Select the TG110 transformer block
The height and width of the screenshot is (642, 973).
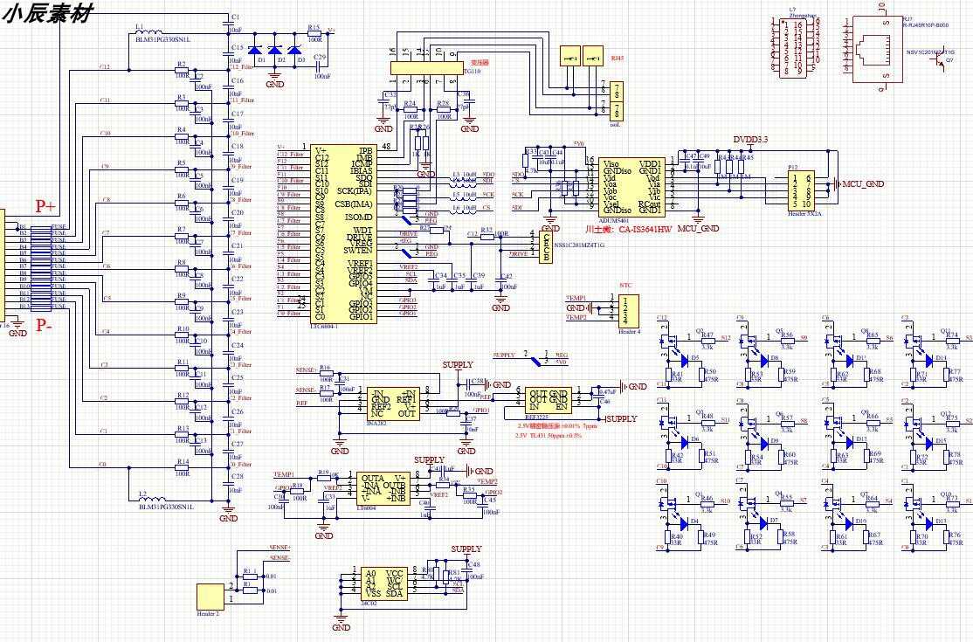click(x=426, y=68)
